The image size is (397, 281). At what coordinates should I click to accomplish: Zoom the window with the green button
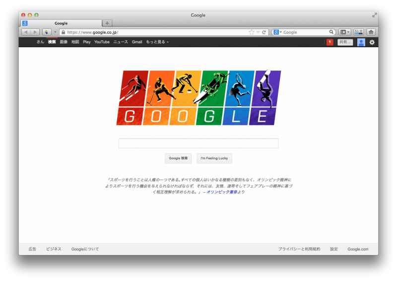click(x=36, y=15)
